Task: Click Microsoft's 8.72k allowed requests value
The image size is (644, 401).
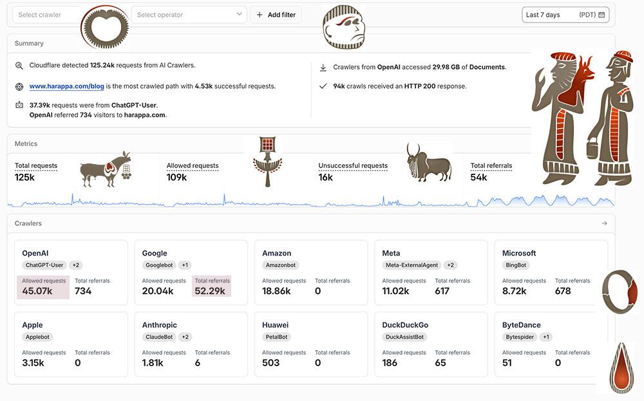Action: point(514,291)
